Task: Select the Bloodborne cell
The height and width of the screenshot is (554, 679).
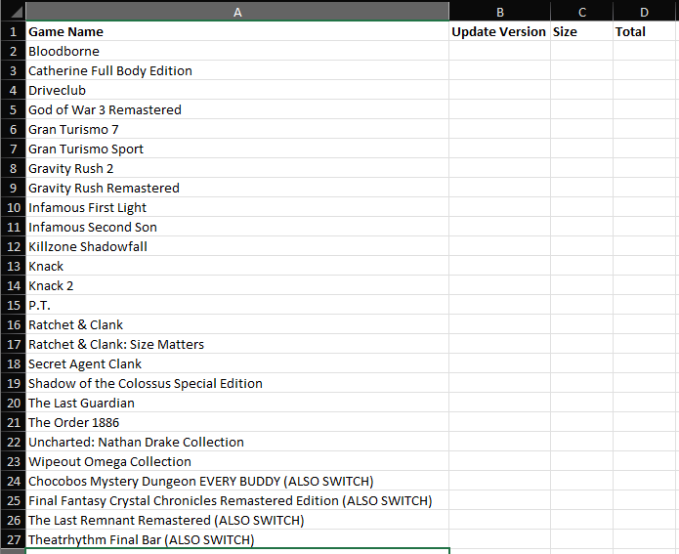Action: point(237,51)
